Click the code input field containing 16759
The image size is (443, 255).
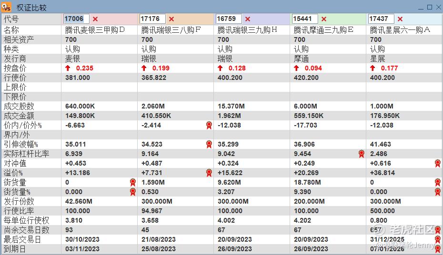tap(229, 19)
